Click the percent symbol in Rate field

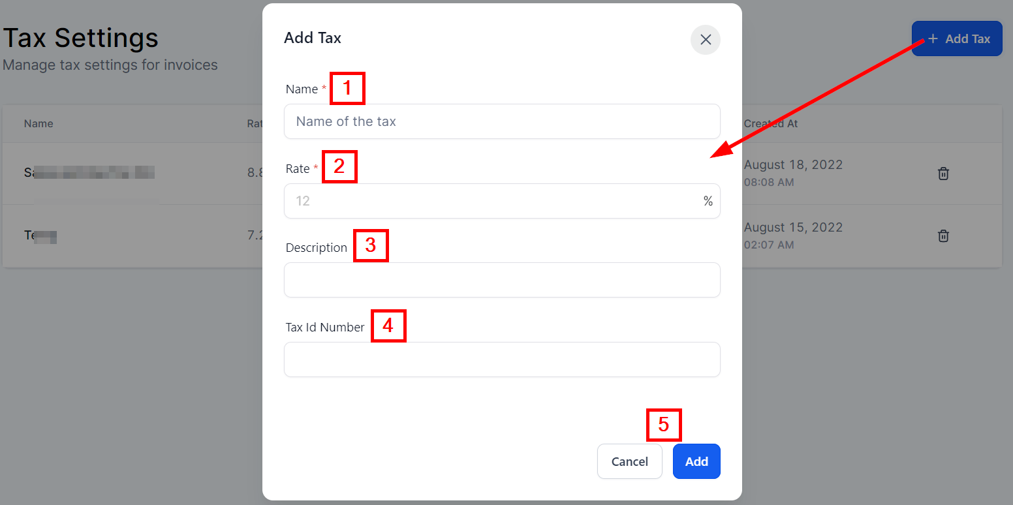click(708, 201)
